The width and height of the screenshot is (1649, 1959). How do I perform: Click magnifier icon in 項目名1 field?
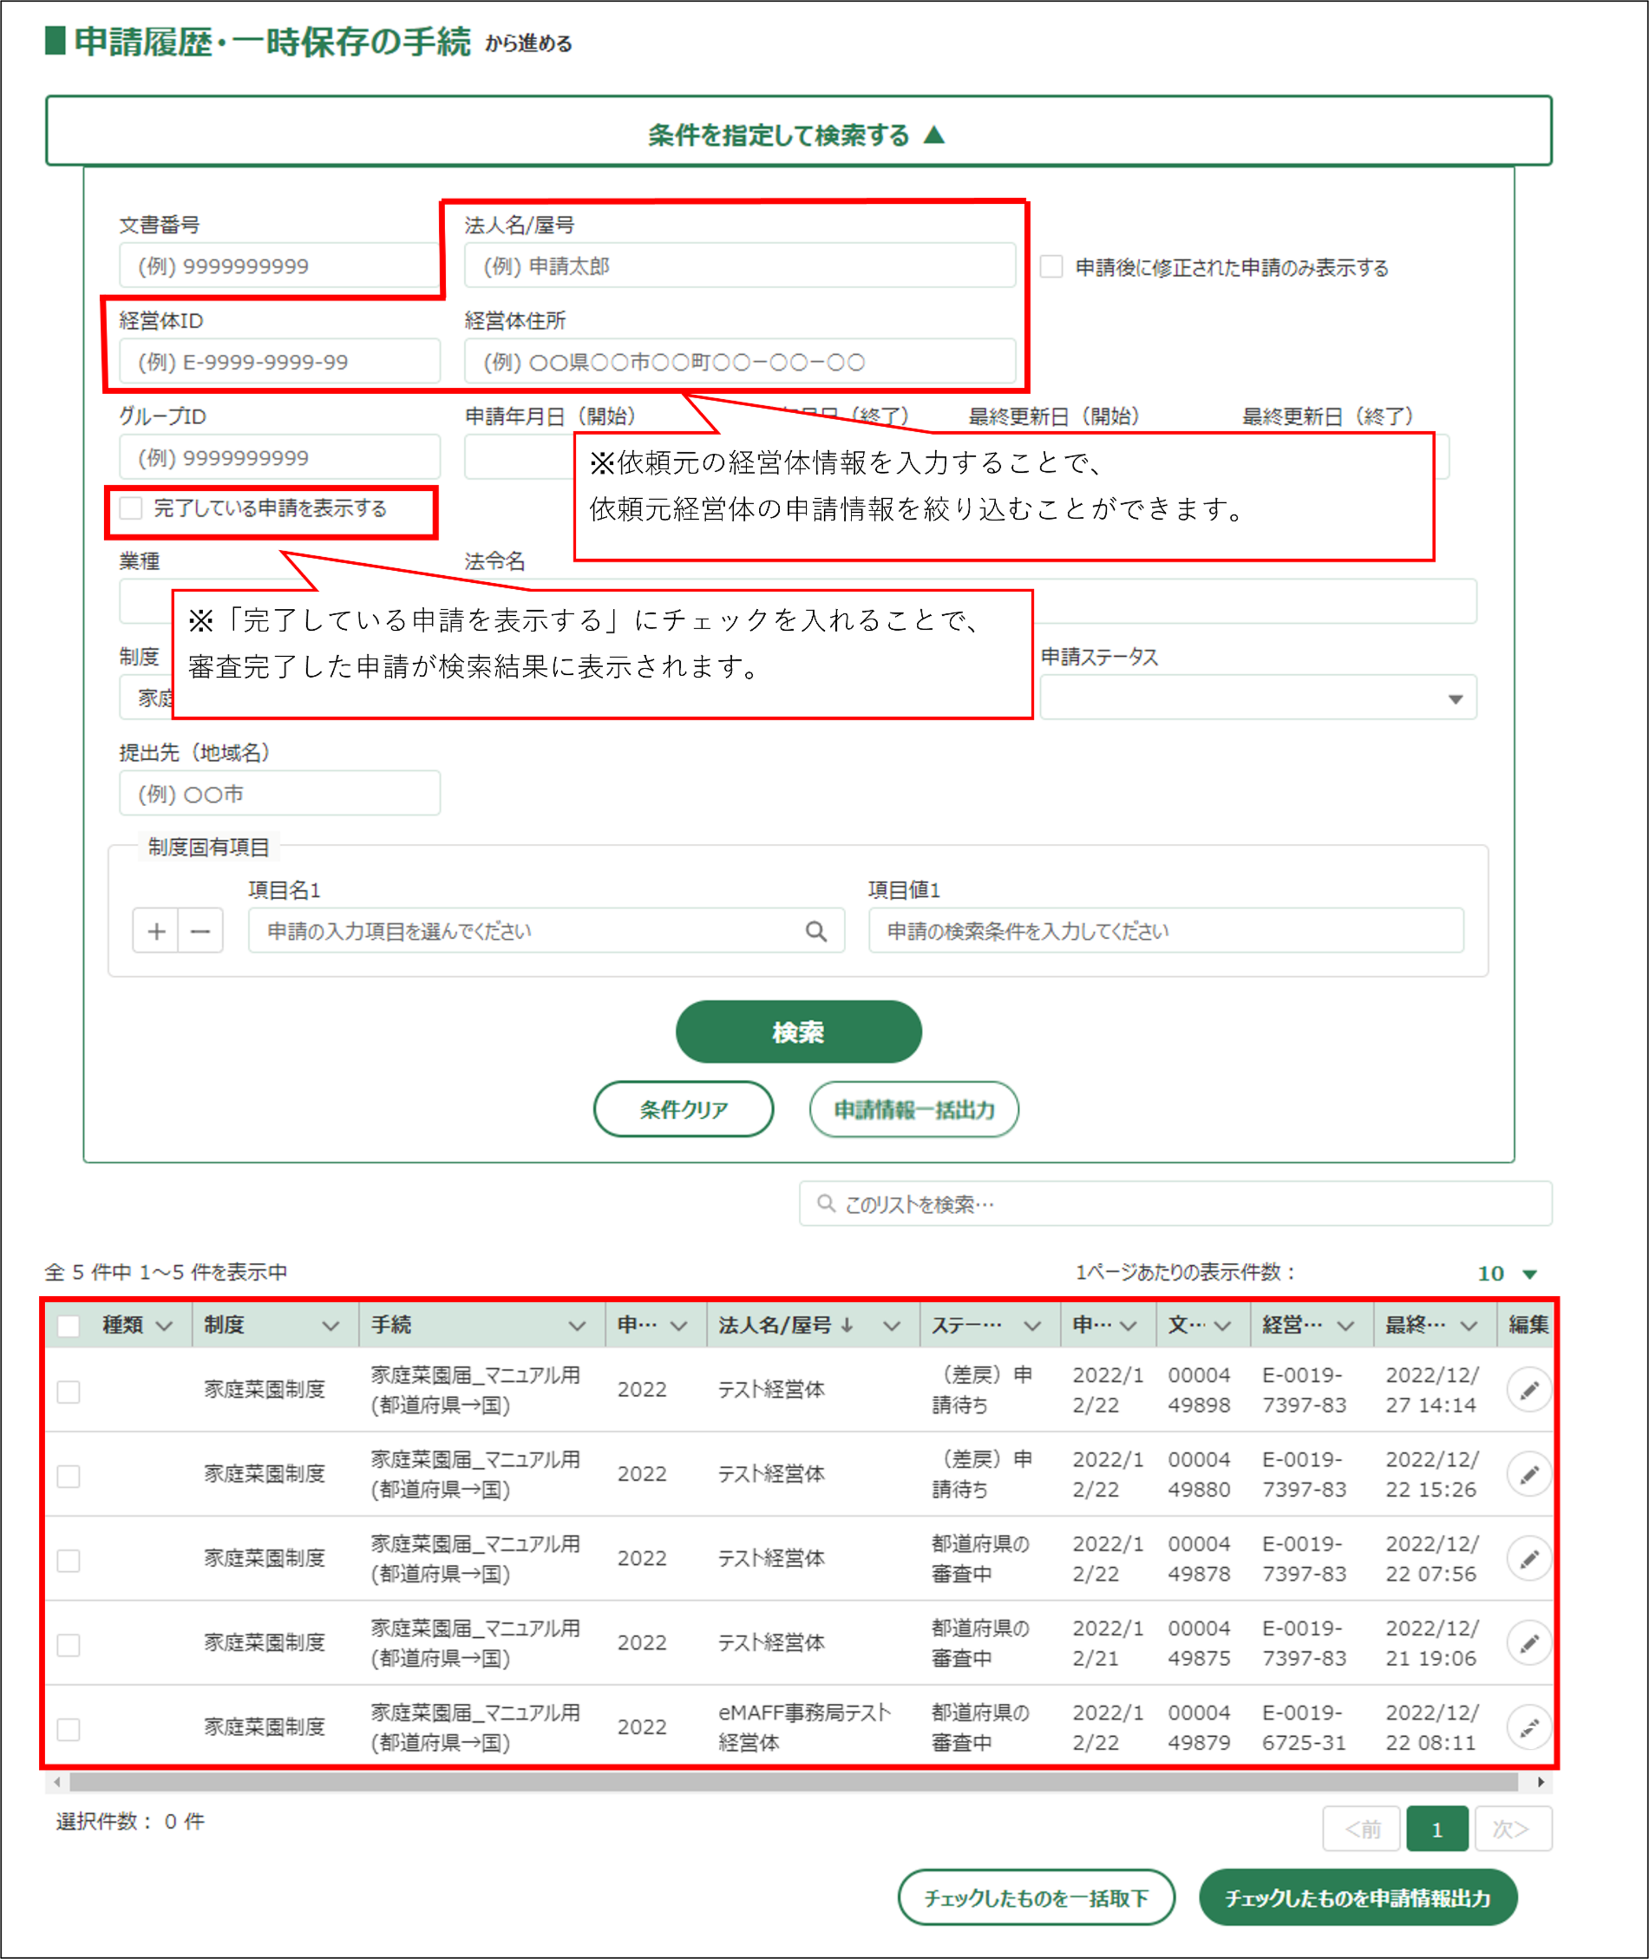(x=815, y=931)
